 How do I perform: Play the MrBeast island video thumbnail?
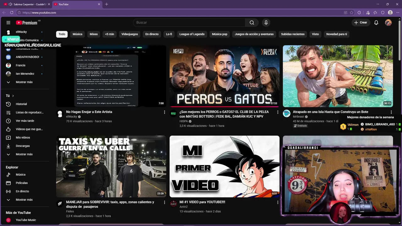click(338, 76)
